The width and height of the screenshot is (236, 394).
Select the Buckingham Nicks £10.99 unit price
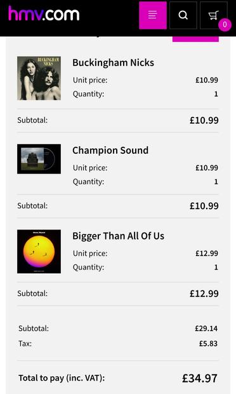coord(207,80)
